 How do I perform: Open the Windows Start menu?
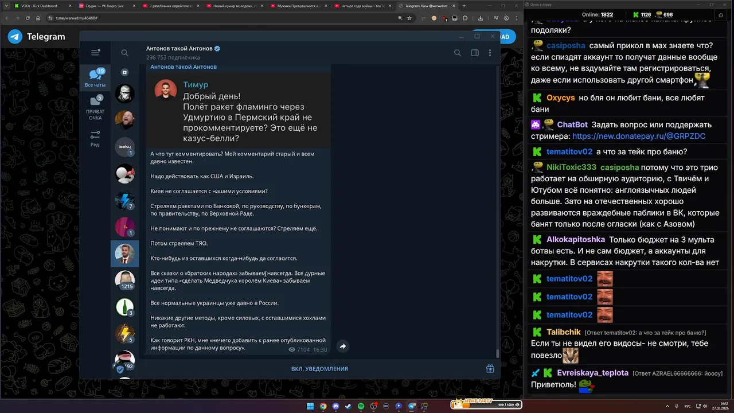310,406
